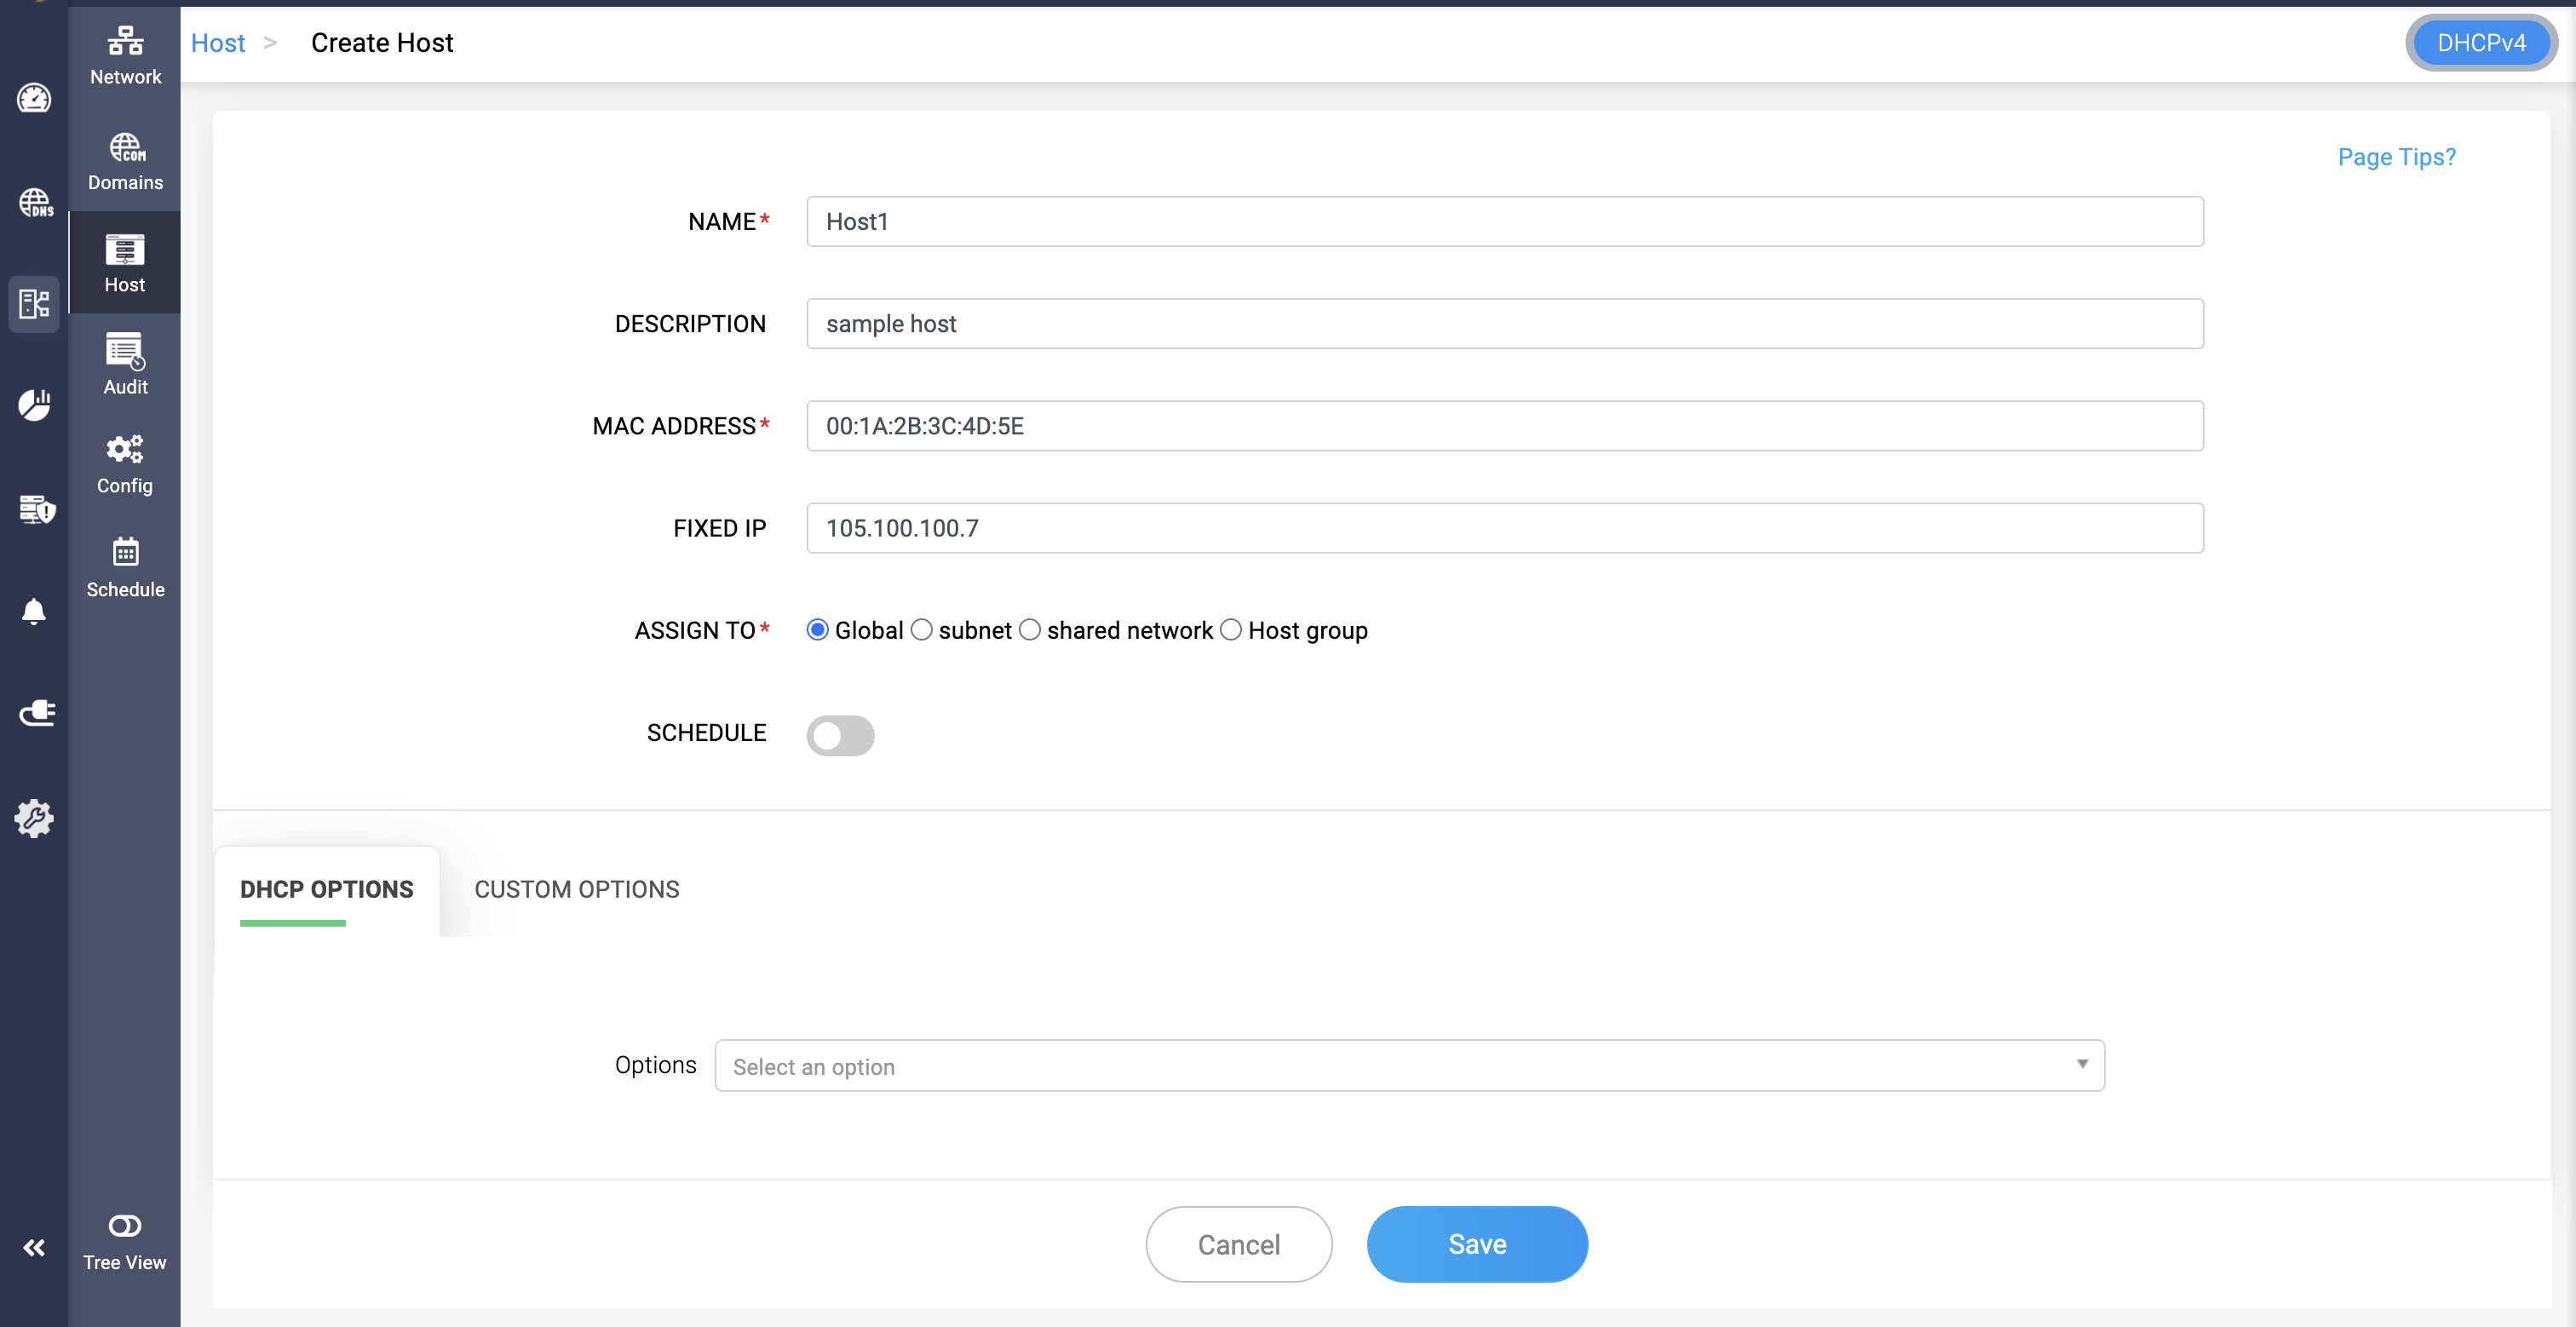Screen dimensions: 2576x1327
Task: Select the DHCP Options tab
Action: click(326, 889)
